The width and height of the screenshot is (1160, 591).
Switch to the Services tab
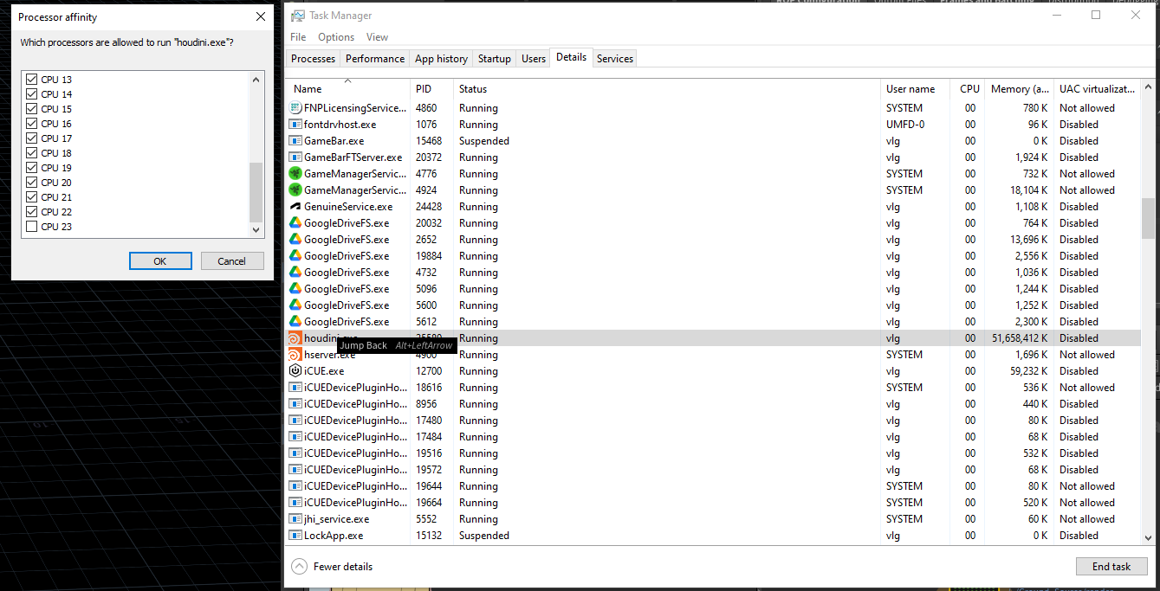[615, 59]
